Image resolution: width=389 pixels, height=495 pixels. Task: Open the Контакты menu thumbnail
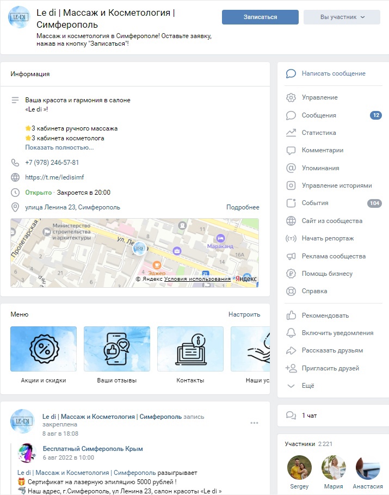tap(190, 349)
